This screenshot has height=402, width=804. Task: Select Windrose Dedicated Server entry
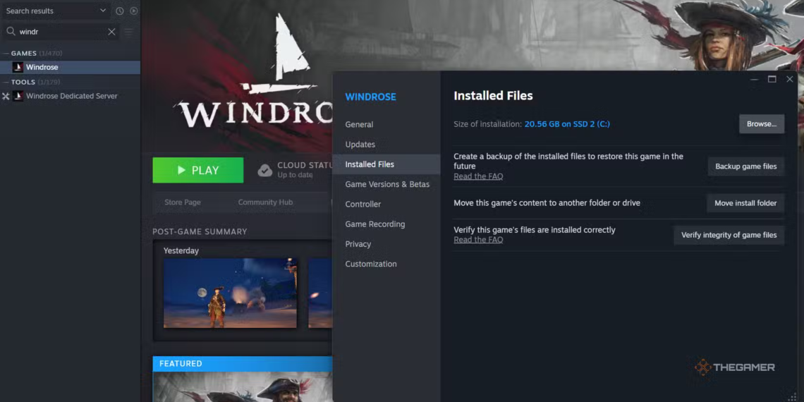click(71, 96)
